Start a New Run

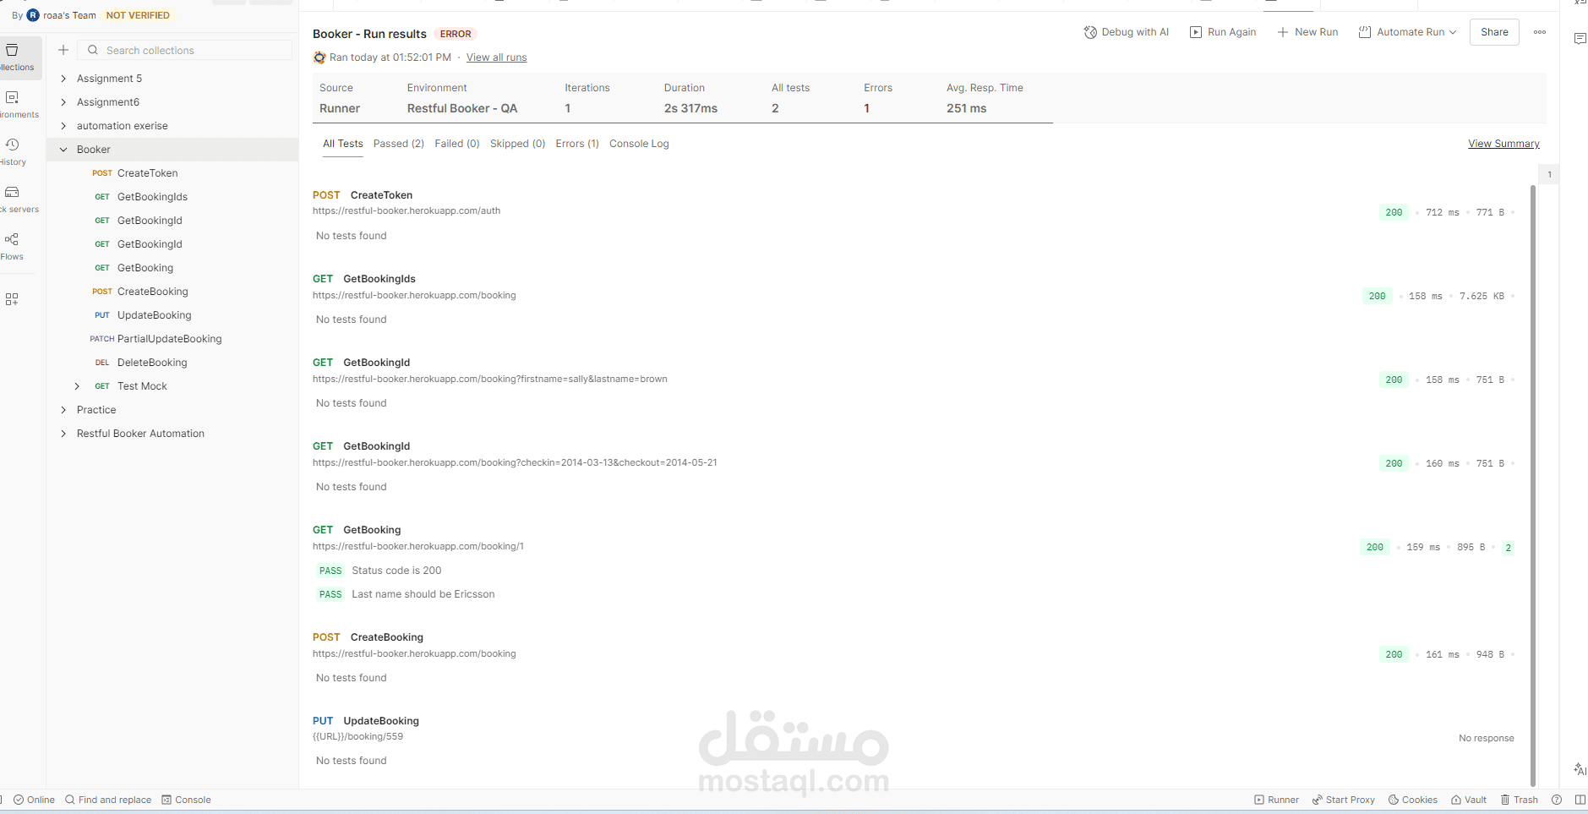[1307, 32]
